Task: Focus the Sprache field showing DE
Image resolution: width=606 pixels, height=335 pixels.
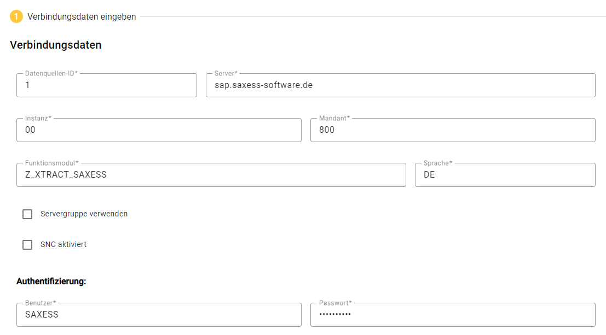Action: [505, 175]
